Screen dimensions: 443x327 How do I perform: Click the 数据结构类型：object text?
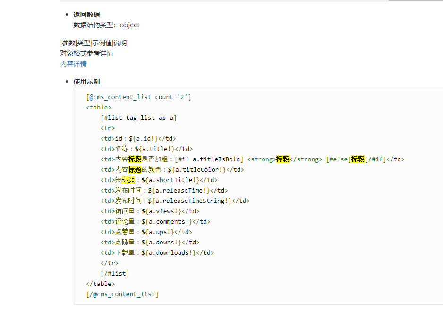[106, 25]
